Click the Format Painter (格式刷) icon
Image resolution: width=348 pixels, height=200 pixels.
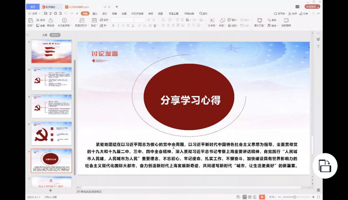50,21
